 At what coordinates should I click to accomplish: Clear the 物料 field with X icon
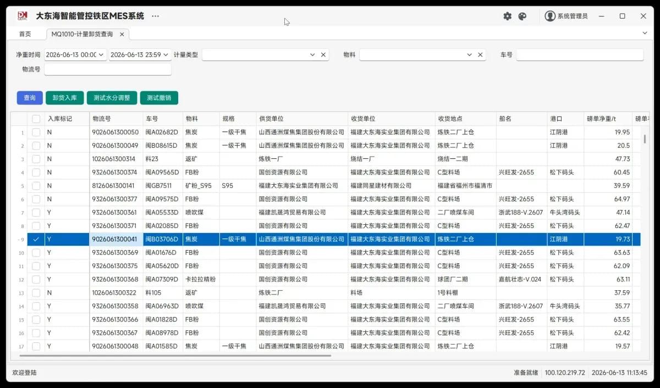coord(480,55)
